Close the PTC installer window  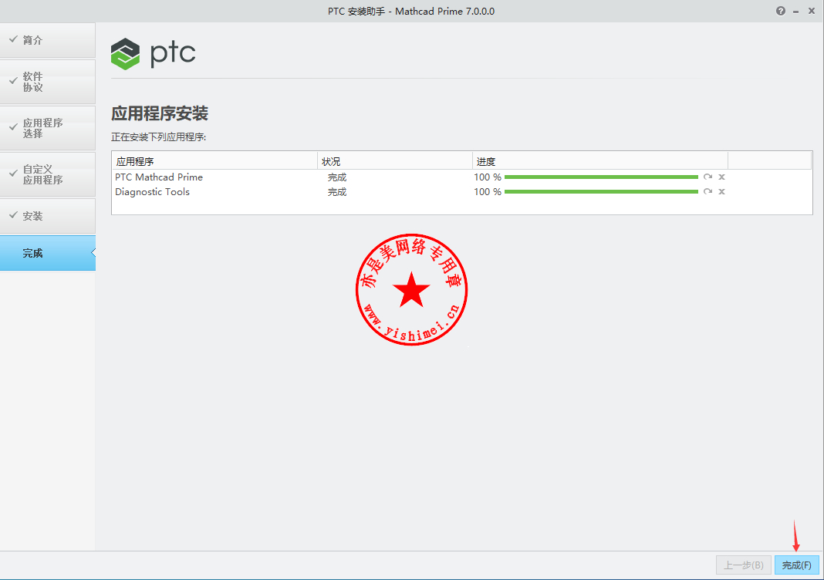point(812,11)
